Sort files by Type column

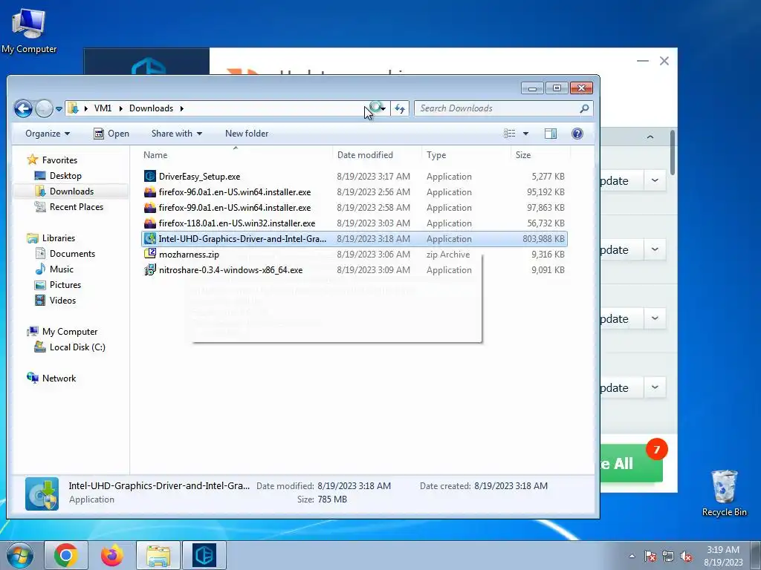(466, 155)
